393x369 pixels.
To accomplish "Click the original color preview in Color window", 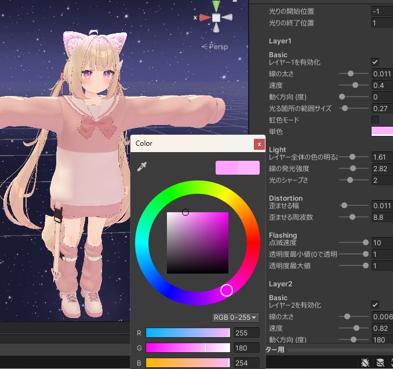I will pyautogui.click(x=227, y=167).
